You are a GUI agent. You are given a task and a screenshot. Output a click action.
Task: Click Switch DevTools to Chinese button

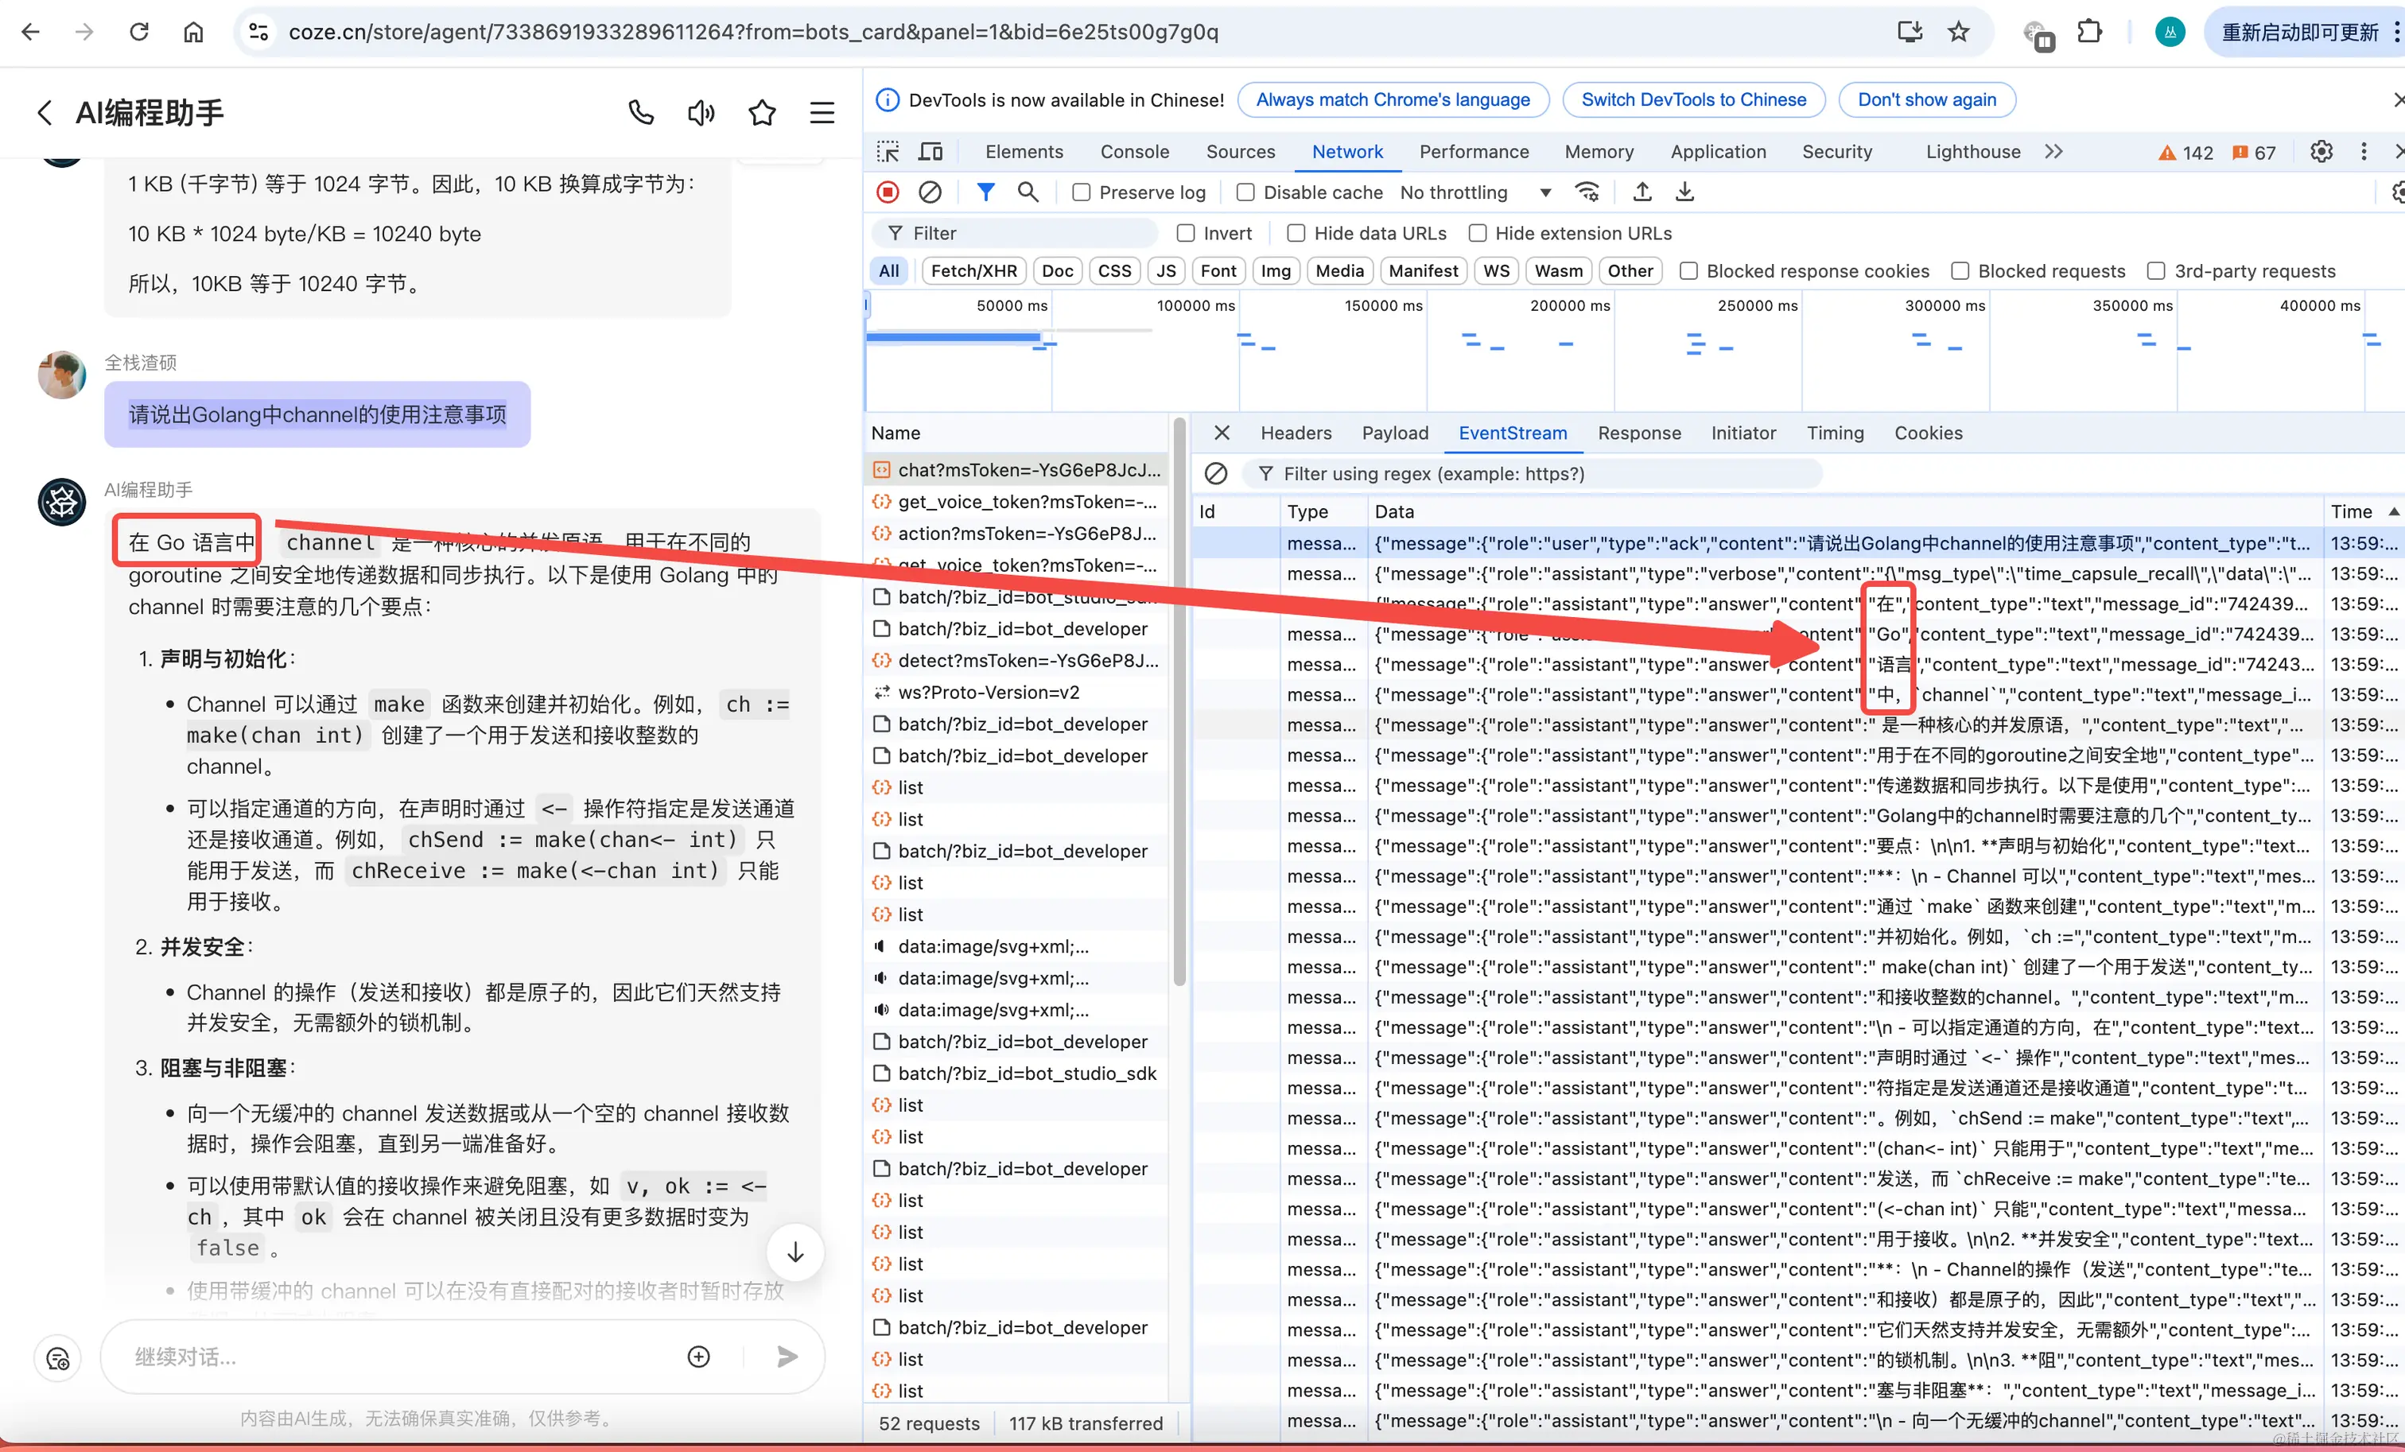click(1693, 99)
